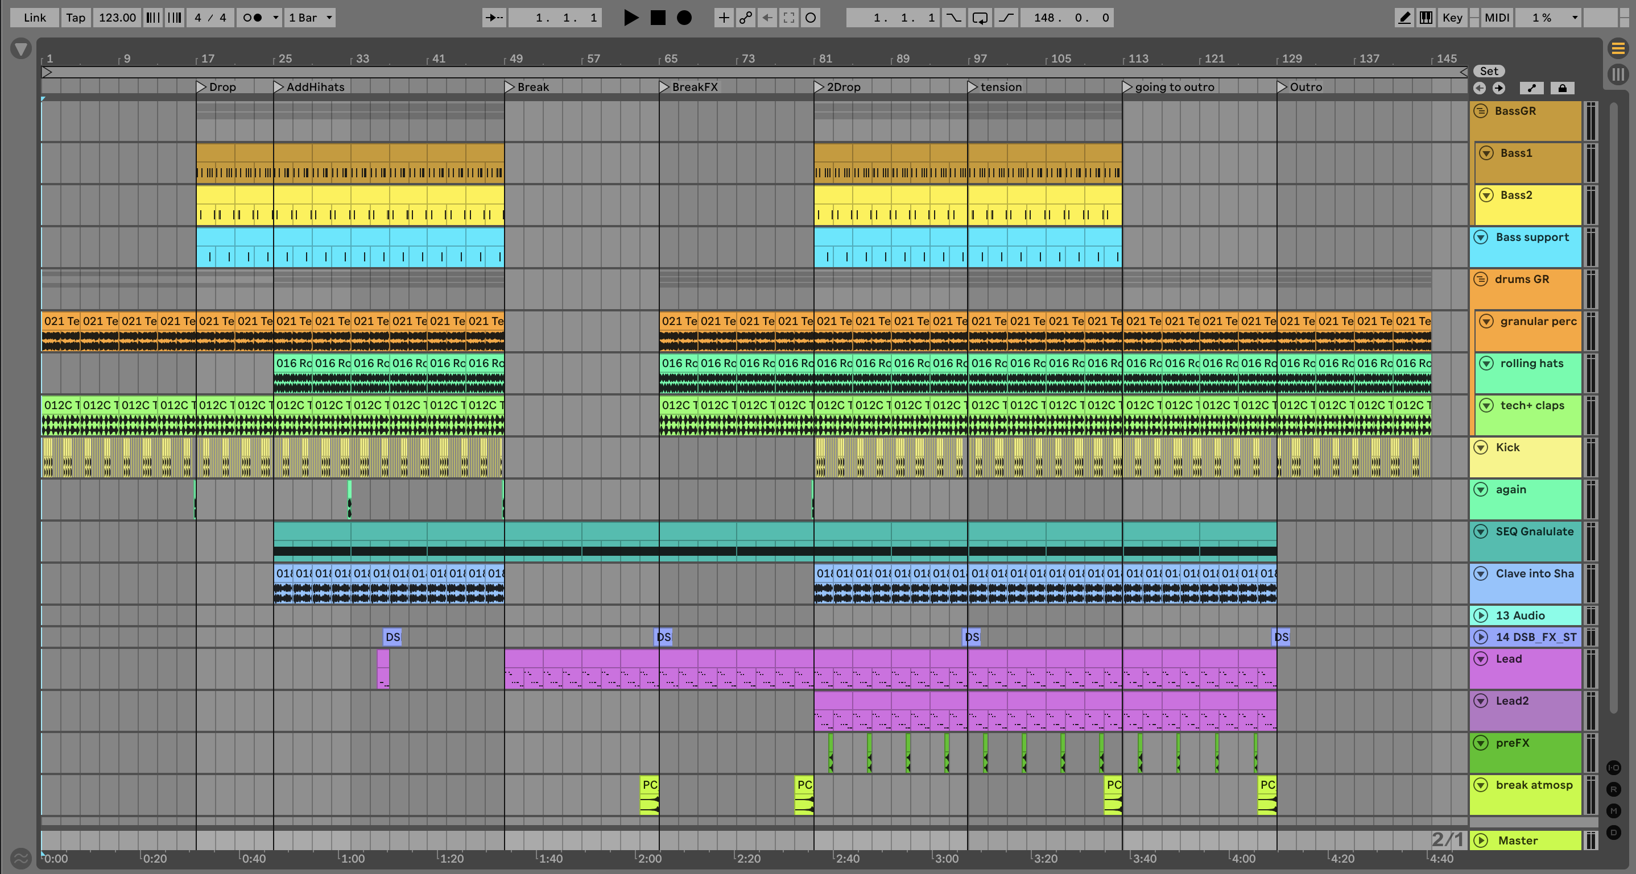Click Lock Envelopes padlock icon
This screenshot has width=1636, height=874.
[x=1562, y=88]
